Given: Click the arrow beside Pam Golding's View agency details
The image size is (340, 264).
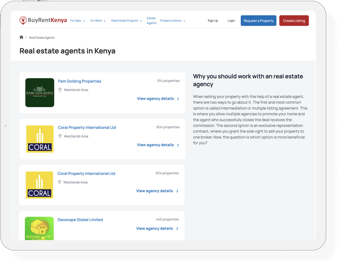Looking at the screenshot, I should pos(178,99).
